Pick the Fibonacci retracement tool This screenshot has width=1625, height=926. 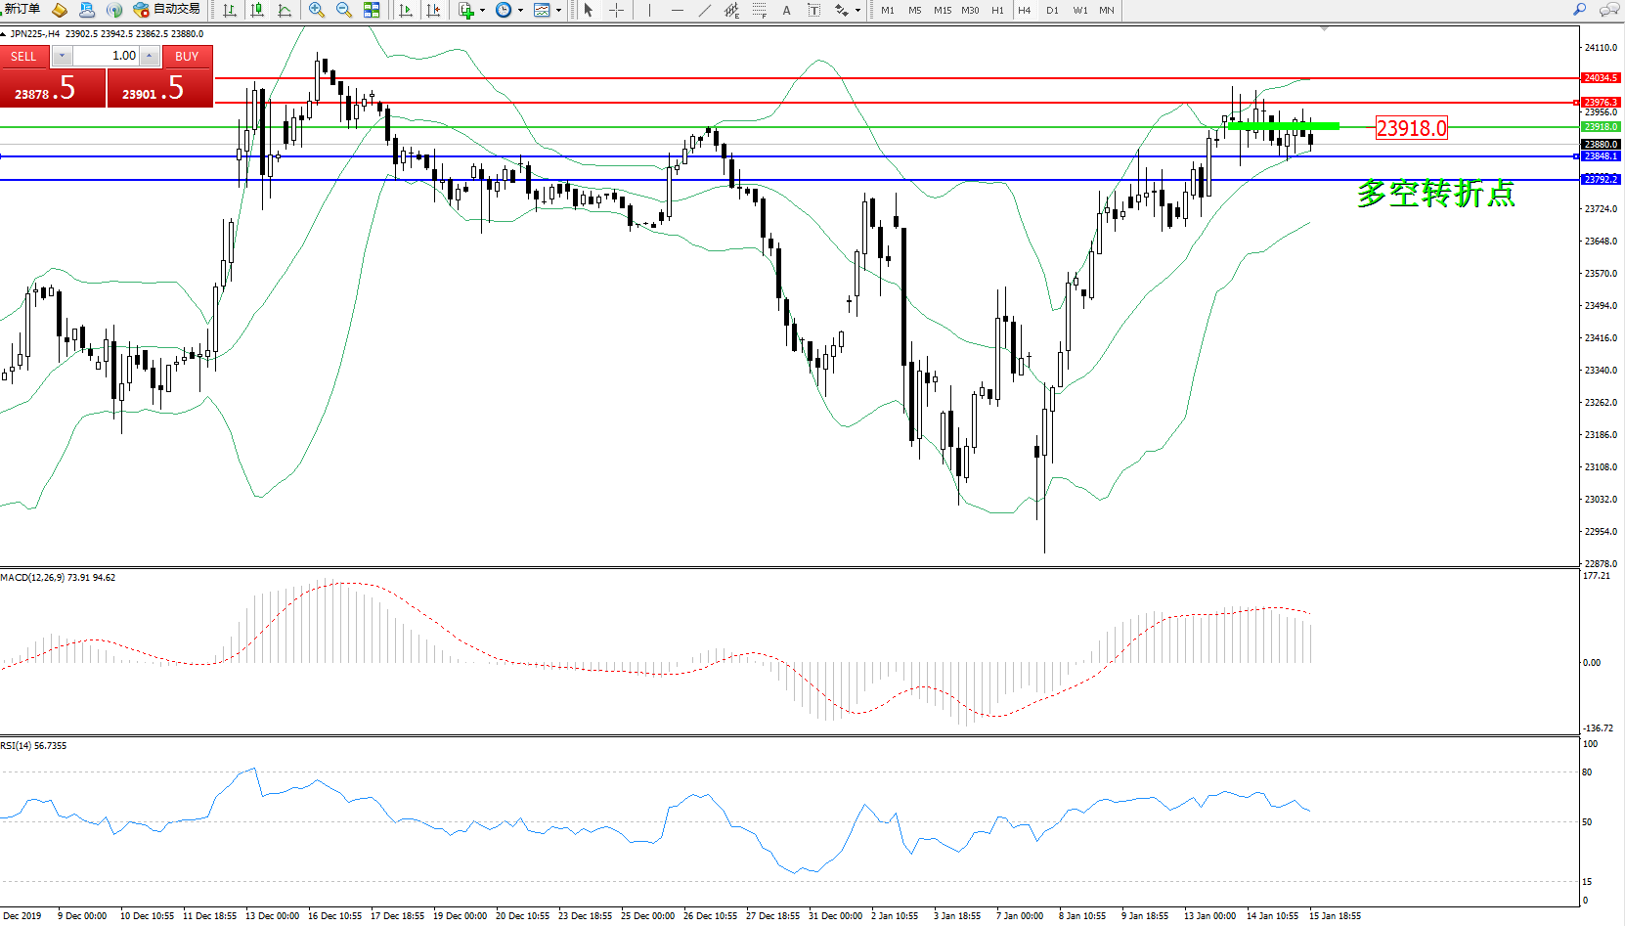[759, 10]
